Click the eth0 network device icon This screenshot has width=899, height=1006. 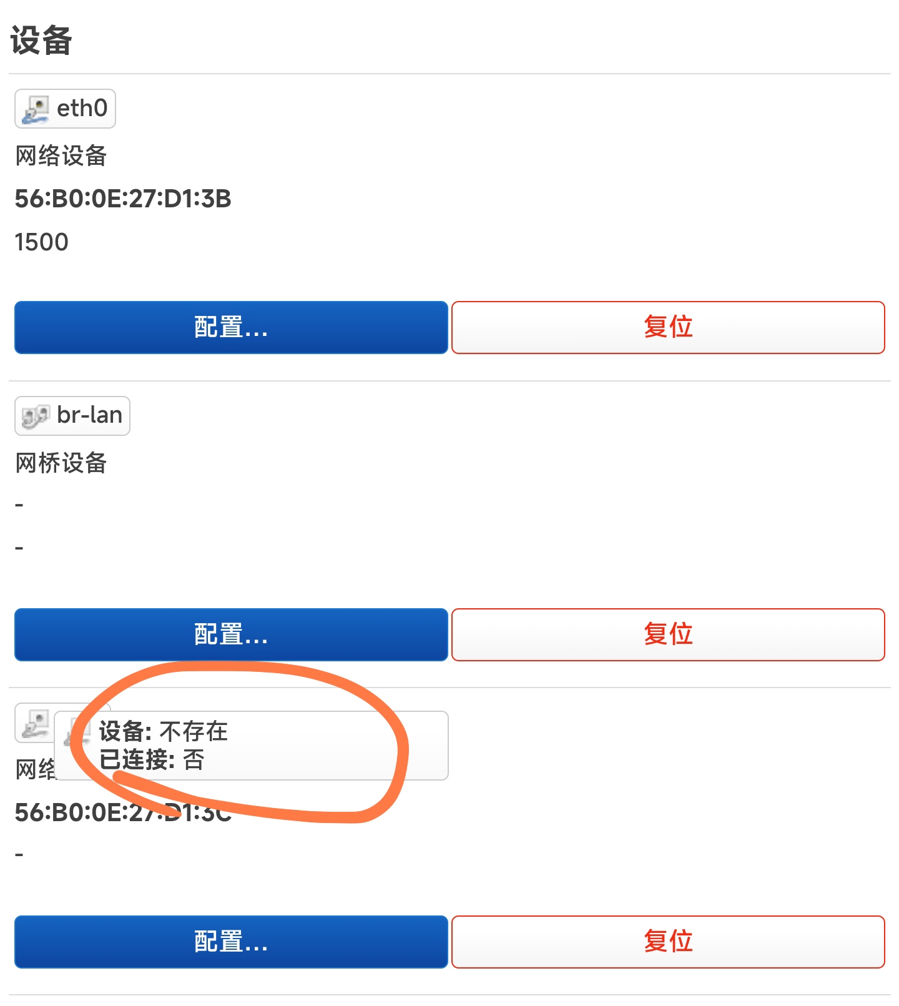point(35,109)
